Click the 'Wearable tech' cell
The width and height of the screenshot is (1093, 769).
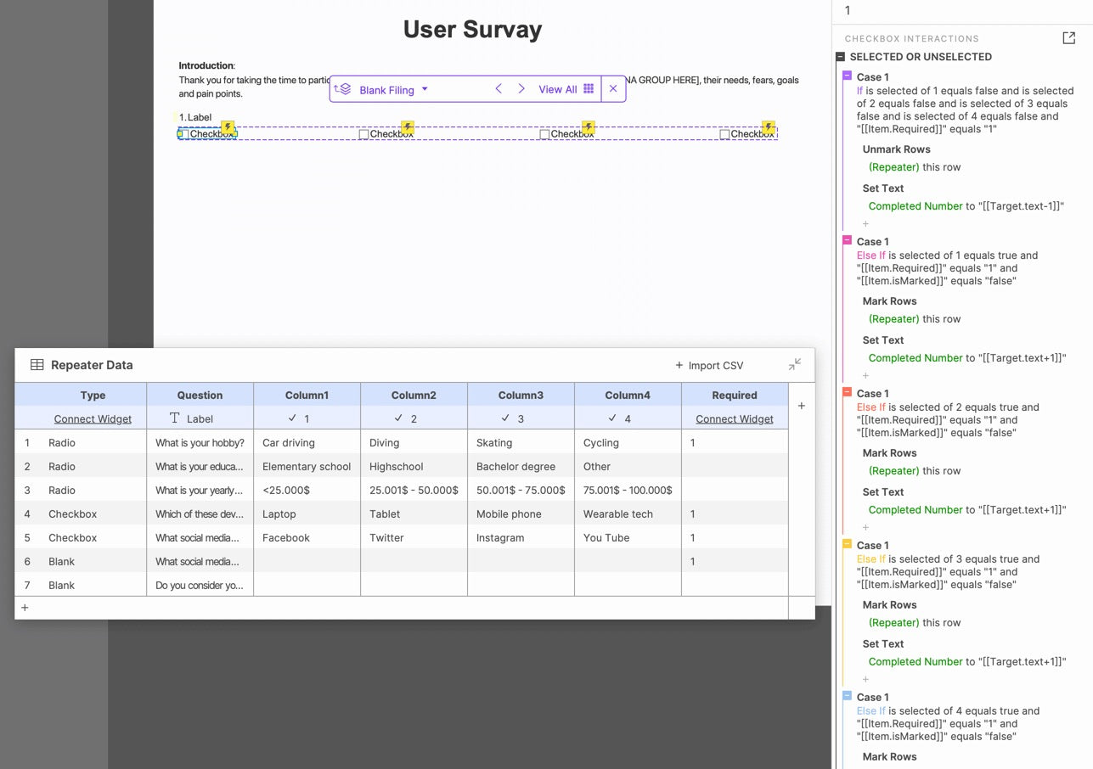(x=628, y=514)
